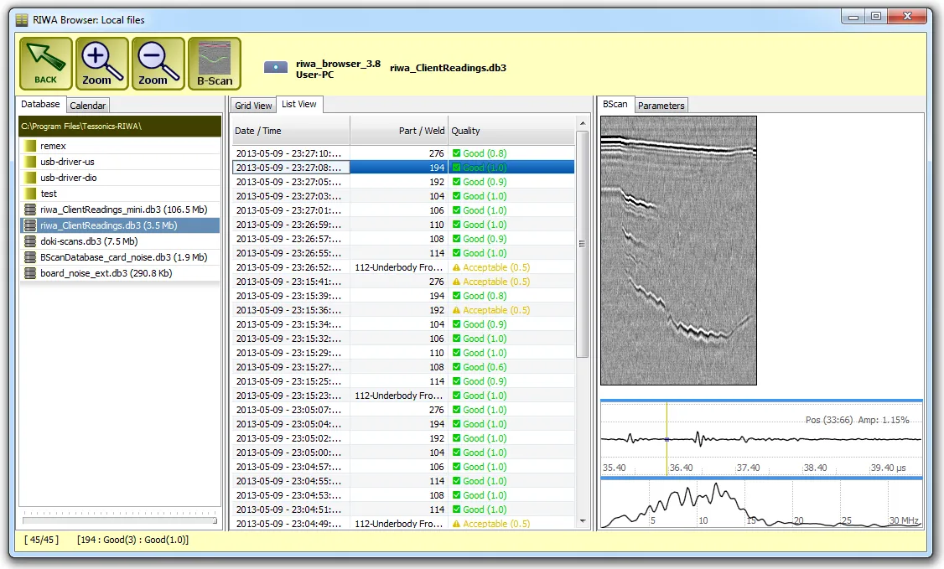Screen dimensions: 944x569
Task: Open the test folder
Action: pyautogui.click(x=48, y=193)
